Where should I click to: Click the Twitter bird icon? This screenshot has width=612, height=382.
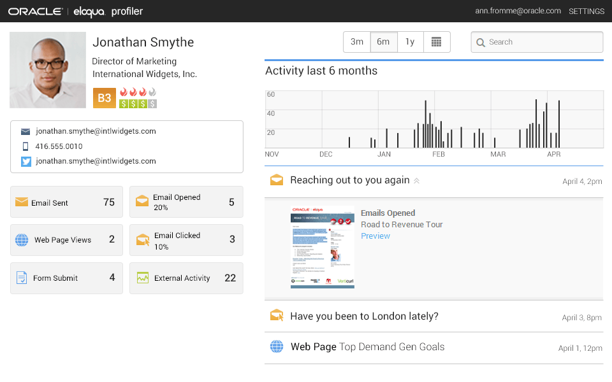[25, 161]
